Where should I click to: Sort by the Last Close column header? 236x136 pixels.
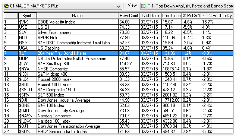[x=172, y=16]
